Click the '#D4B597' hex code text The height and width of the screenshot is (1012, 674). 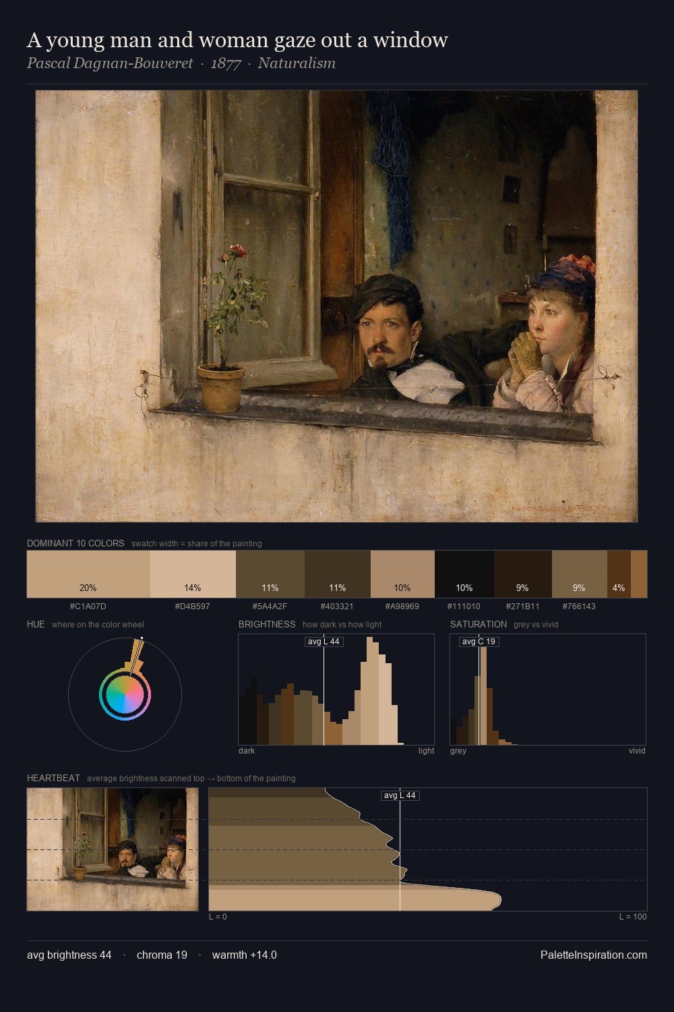[193, 607]
